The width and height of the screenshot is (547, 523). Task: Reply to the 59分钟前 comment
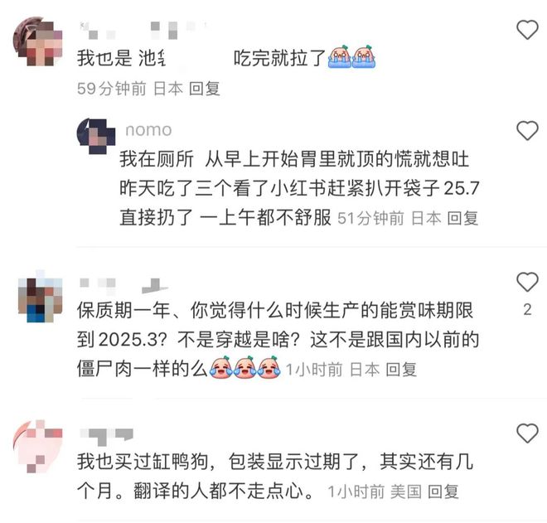pyautogui.click(x=205, y=88)
